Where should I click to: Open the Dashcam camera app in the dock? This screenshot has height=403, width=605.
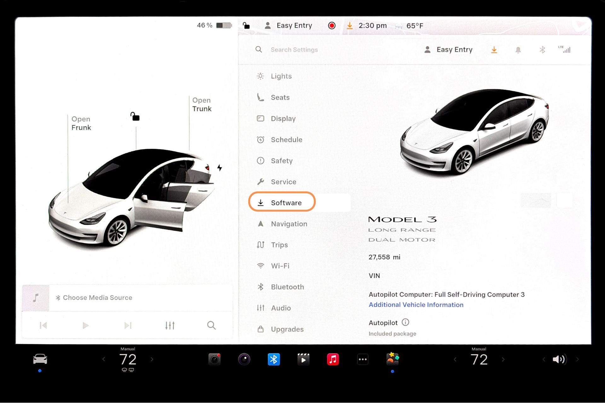click(215, 359)
